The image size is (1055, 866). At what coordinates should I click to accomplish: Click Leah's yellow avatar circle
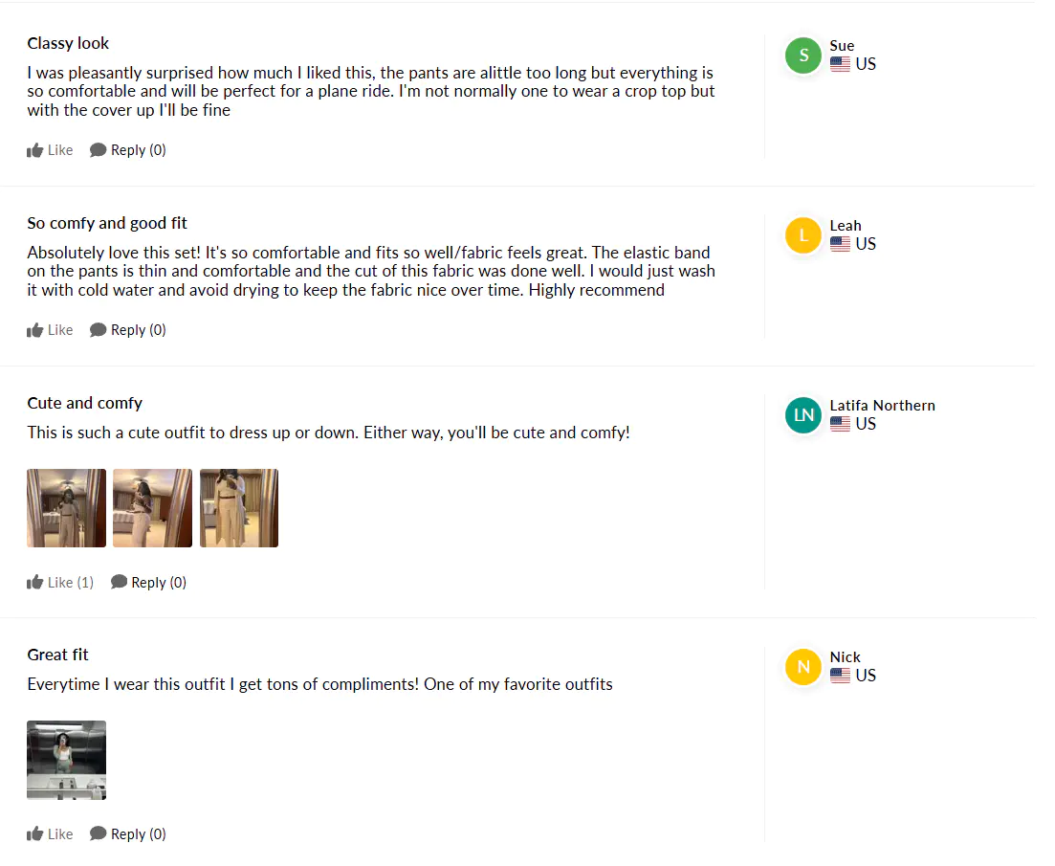[x=803, y=235]
